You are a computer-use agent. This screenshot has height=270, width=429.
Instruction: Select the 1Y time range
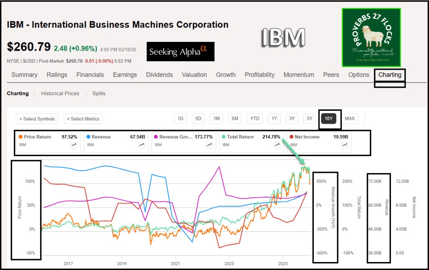[274, 119]
